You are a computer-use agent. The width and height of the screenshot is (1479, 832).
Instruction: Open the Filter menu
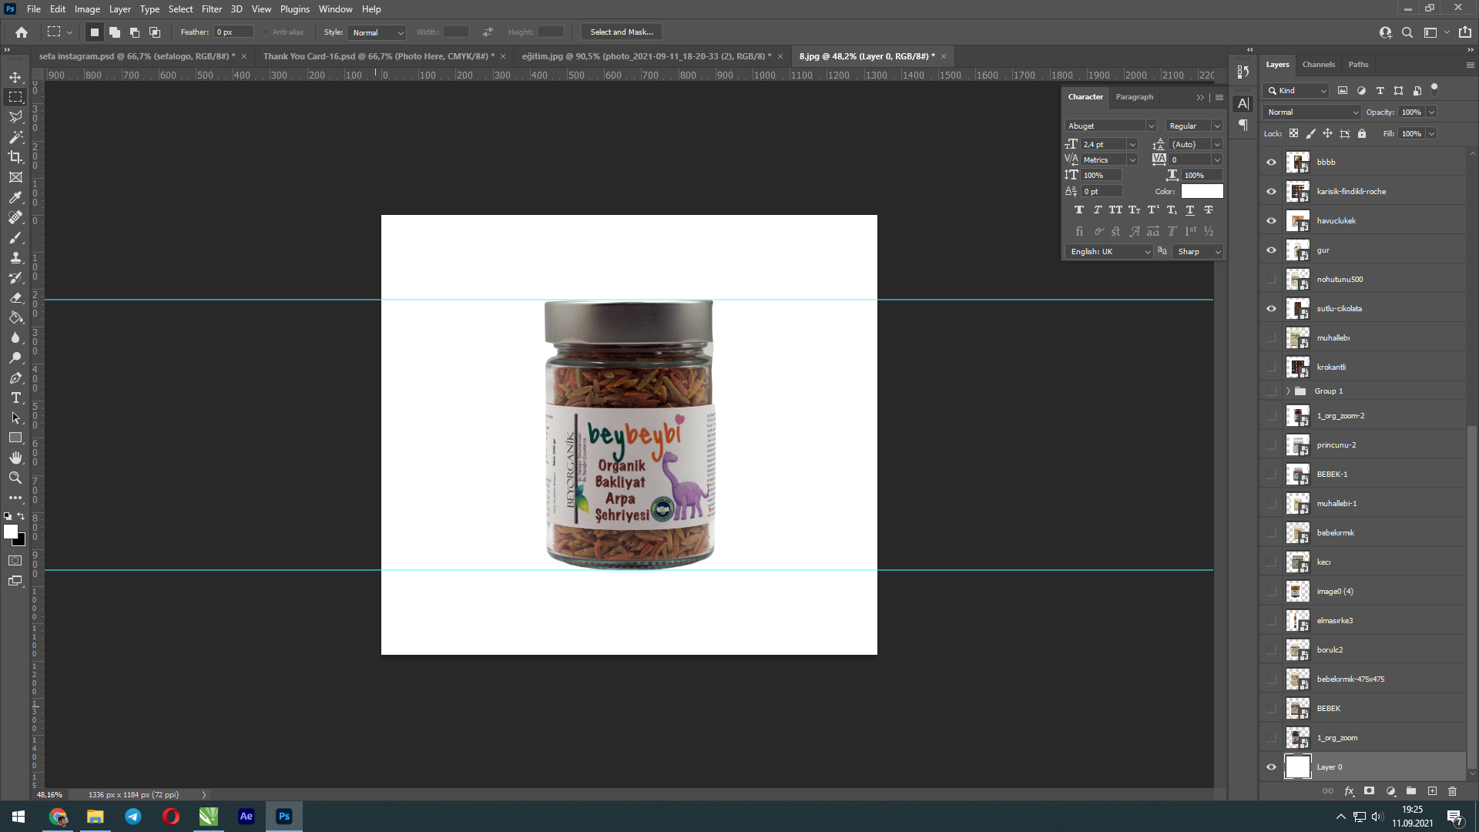pyautogui.click(x=212, y=9)
